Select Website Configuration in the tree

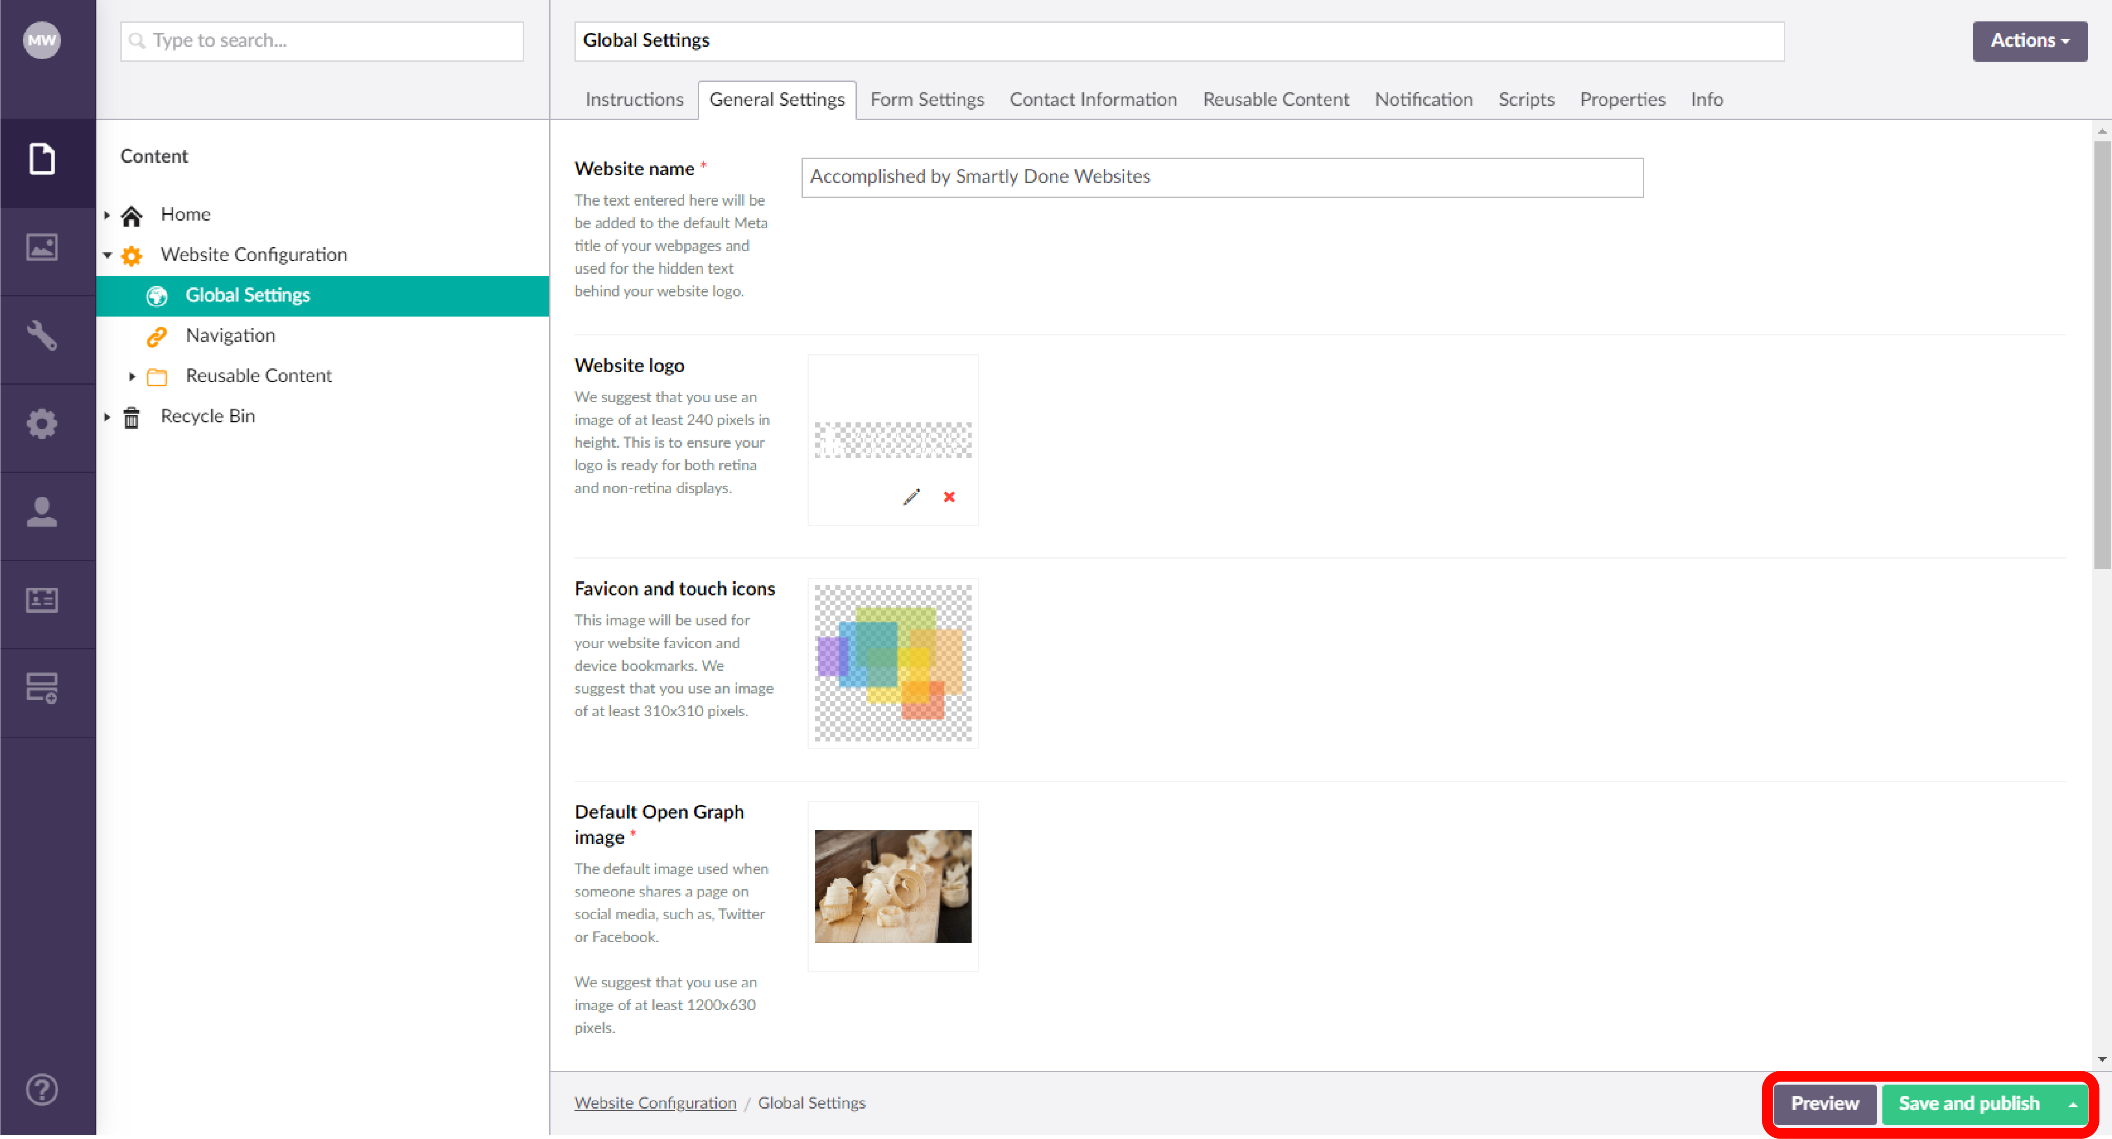pos(253,255)
